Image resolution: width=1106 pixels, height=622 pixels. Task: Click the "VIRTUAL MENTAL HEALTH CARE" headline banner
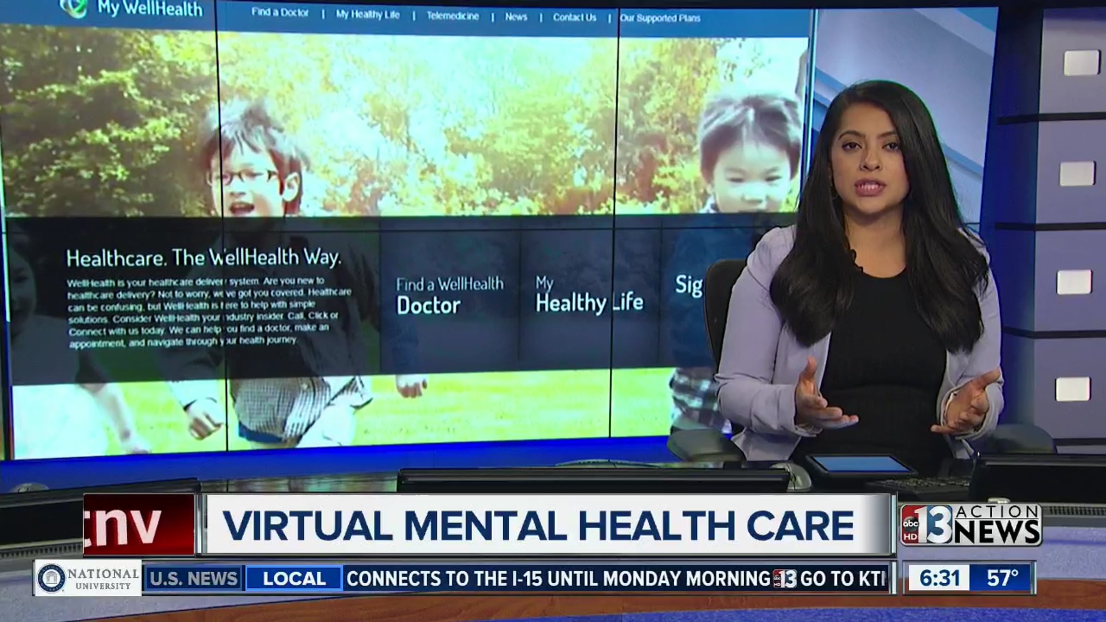click(x=548, y=525)
